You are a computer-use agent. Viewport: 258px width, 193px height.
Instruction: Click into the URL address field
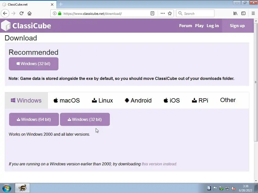105,14
